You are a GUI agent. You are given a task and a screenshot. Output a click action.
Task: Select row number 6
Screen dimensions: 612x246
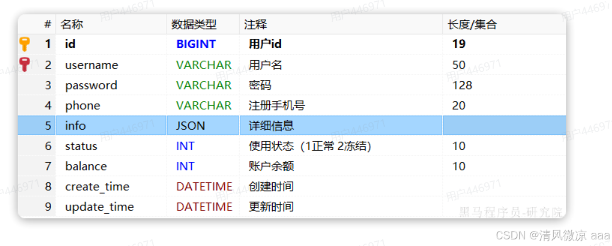(x=48, y=146)
